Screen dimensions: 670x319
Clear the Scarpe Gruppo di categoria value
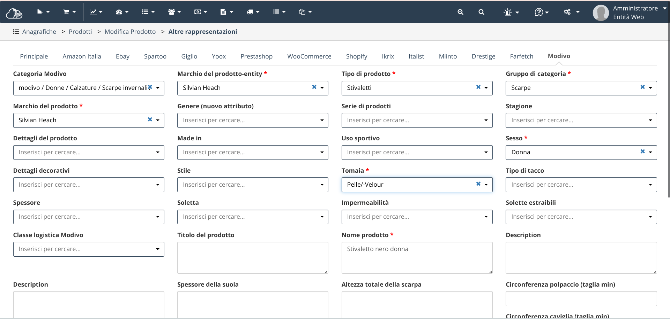click(x=642, y=87)
